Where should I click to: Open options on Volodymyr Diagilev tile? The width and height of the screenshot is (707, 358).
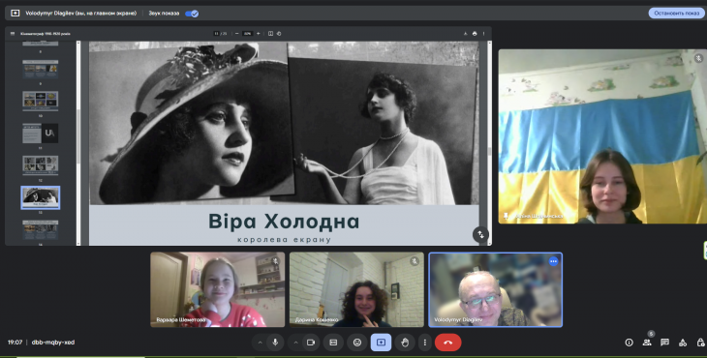[553, 261]
